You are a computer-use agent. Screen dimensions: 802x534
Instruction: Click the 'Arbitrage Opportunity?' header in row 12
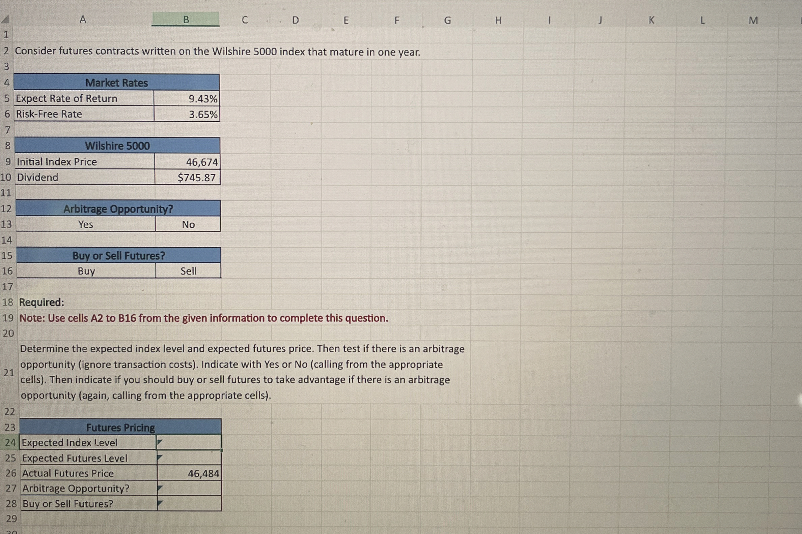click(118, 209)
